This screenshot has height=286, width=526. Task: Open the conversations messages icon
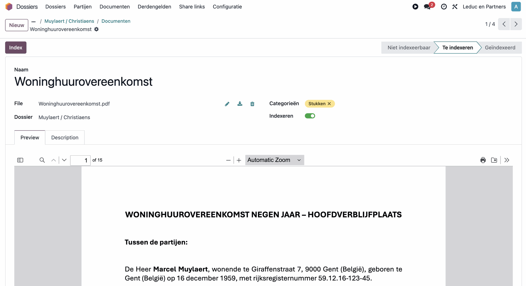(427, 7)
